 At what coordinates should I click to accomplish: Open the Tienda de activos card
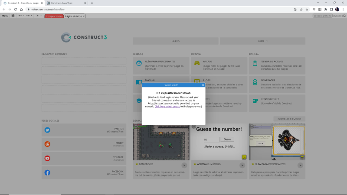277,66
